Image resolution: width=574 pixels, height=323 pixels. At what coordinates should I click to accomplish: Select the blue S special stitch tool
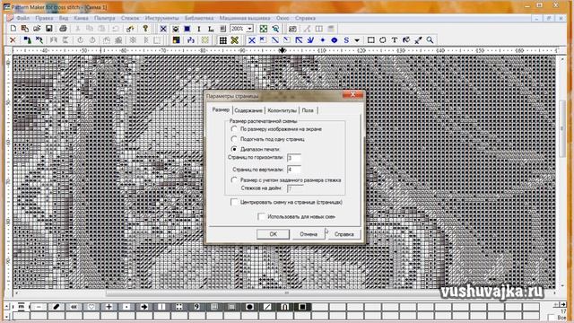click(x=346, y=39)
